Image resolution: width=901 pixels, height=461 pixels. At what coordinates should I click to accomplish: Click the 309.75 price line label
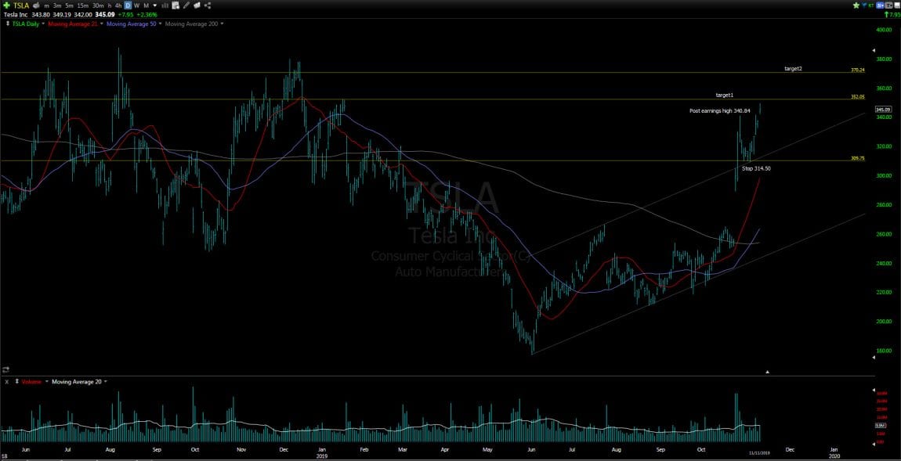pos(857,158)
